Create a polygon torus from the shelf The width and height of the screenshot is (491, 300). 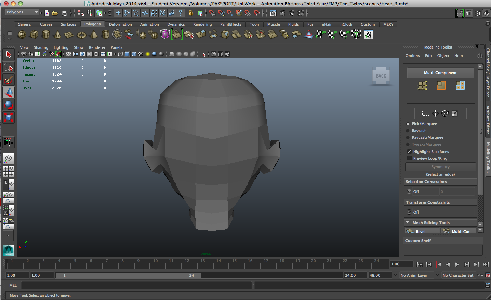[x=81, y=35]
